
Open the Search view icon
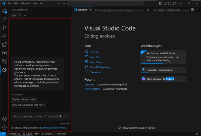[x=4, y=19]
